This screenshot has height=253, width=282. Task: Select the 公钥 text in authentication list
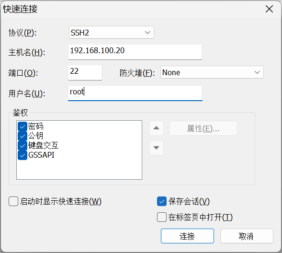tap(35, 136)
